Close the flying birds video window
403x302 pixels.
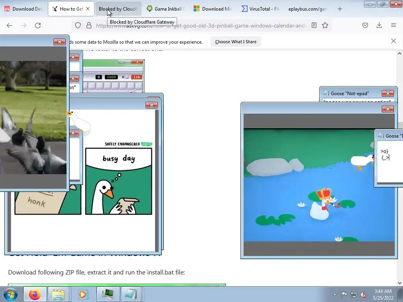point(60,42)
